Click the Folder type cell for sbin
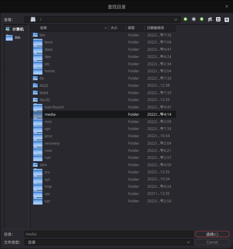The width and height of the screenshot is (233, 249). pos(134,165)
